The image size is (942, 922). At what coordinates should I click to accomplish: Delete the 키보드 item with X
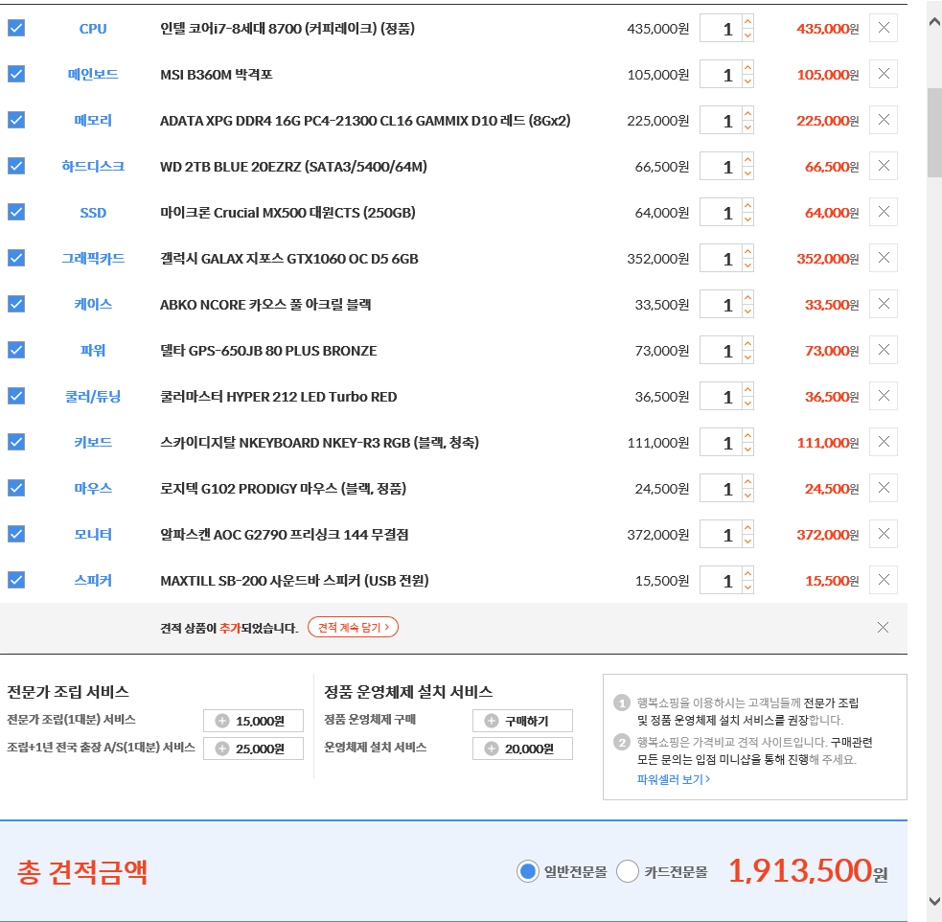884,442
